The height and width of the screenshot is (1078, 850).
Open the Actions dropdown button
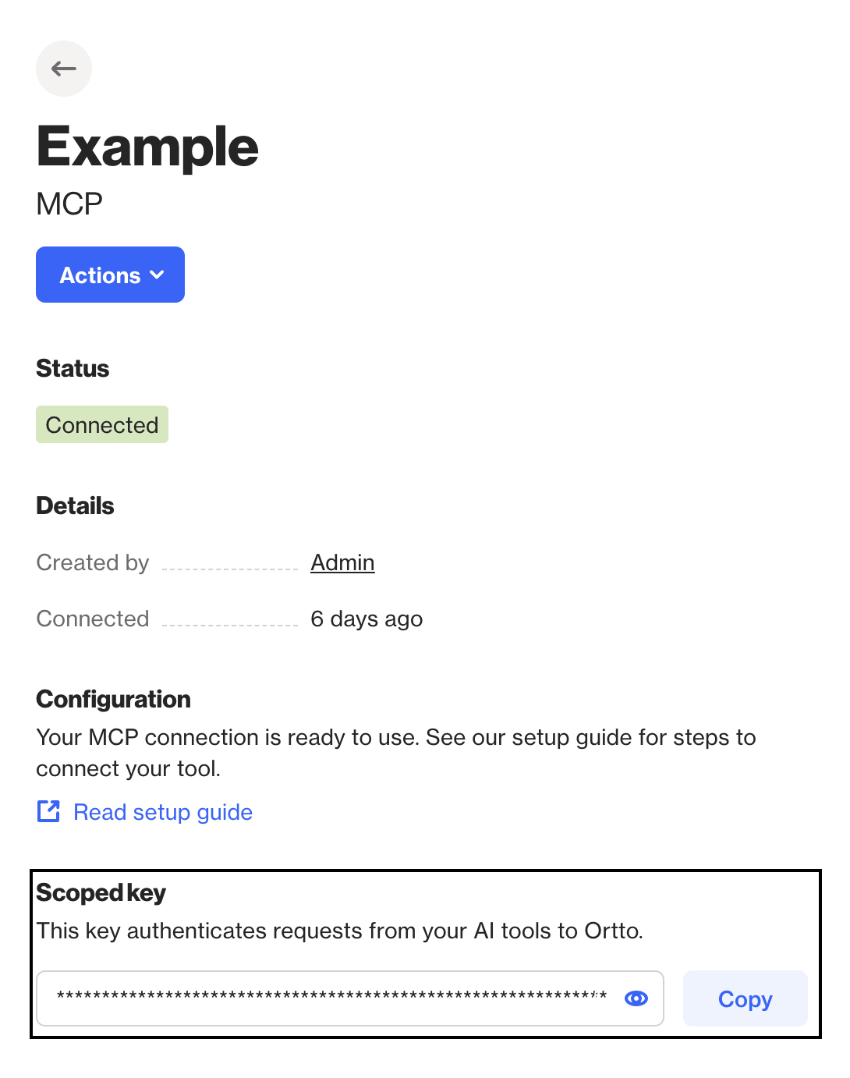[110, 275]
